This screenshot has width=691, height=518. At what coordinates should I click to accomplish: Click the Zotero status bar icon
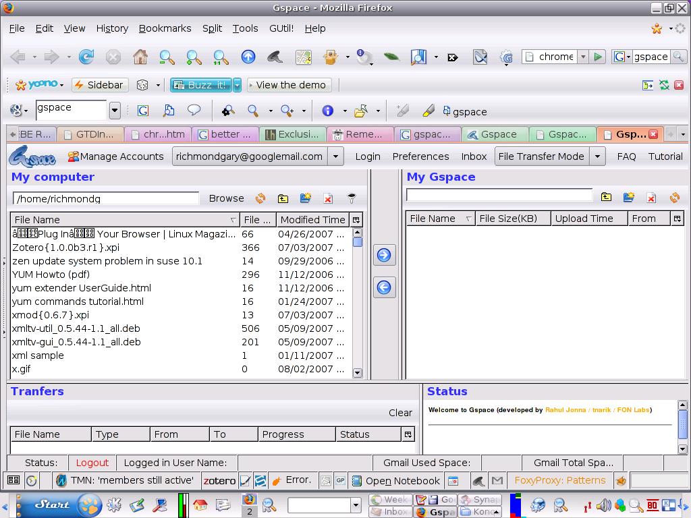click(219, 480)
